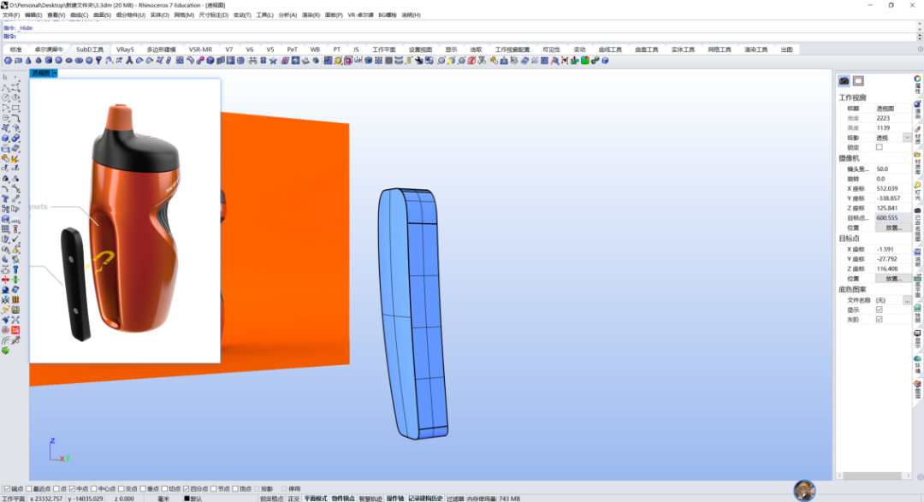Open the 灯光 light bulb side panel
The height and width of the screenshot is (502, 924).
[x=917, y=192]
